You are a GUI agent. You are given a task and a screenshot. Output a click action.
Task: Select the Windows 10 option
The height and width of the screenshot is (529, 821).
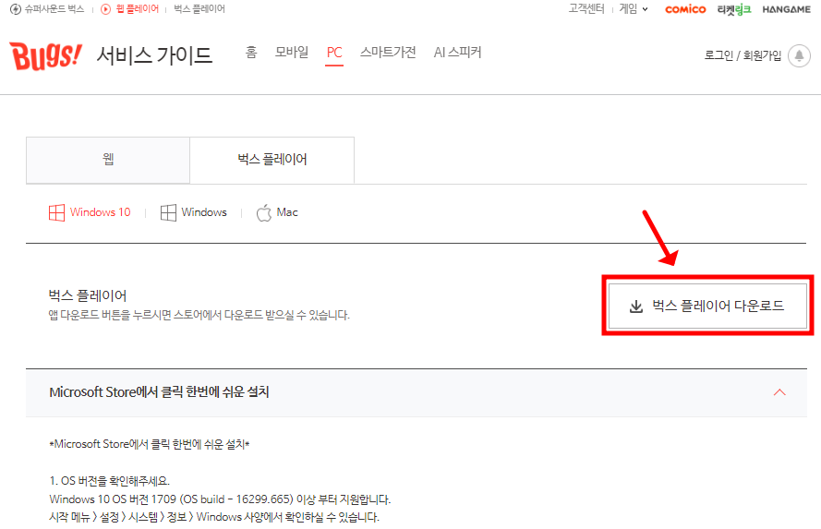(x=90, y=212)
